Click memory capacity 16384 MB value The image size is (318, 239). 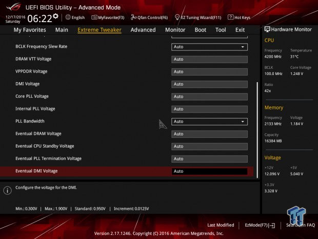tap(273, 141)
